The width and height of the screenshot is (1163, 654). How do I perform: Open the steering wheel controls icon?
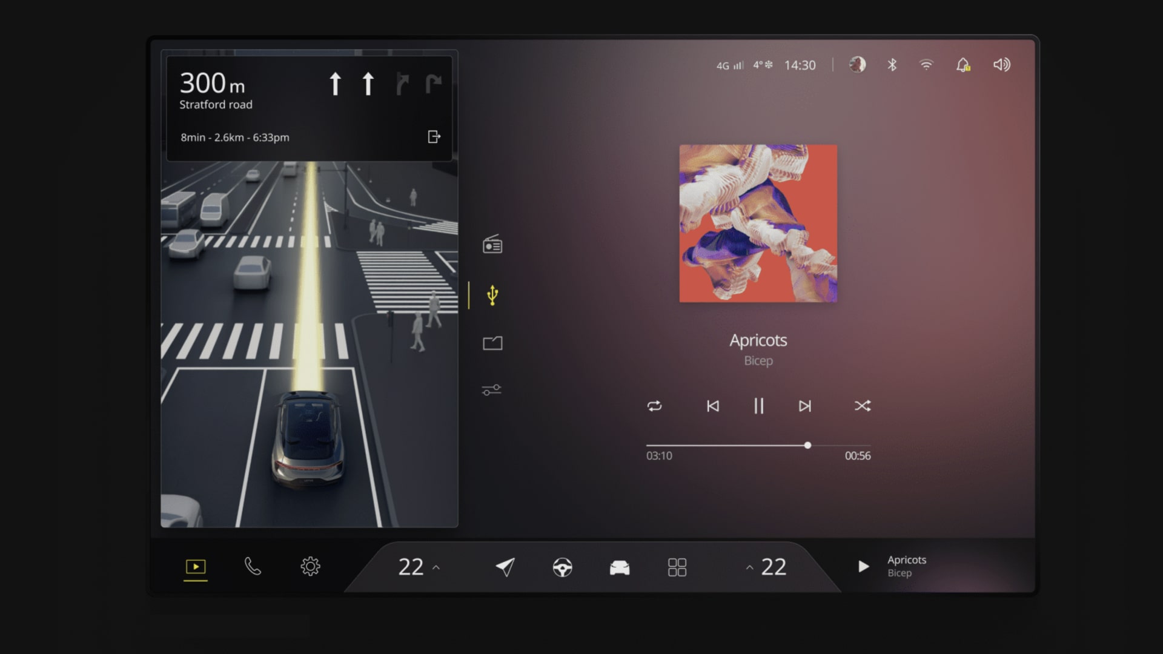coord(562,567)
